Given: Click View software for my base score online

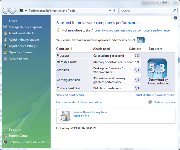Looking at the screenshot, I should point(90,114).
